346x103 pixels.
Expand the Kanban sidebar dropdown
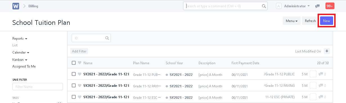click(x=20, y=60)
